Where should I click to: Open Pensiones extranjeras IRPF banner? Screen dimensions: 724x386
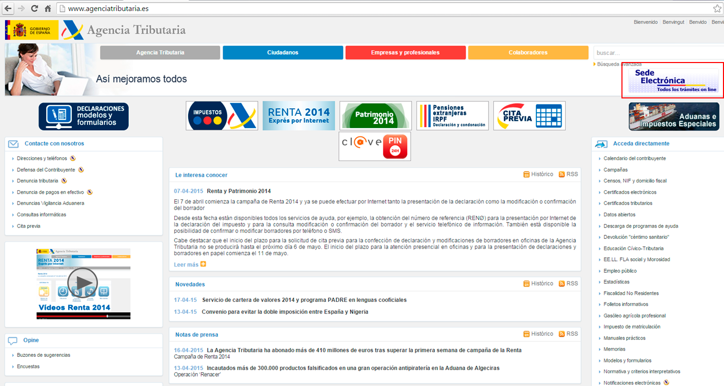point(452,115)
